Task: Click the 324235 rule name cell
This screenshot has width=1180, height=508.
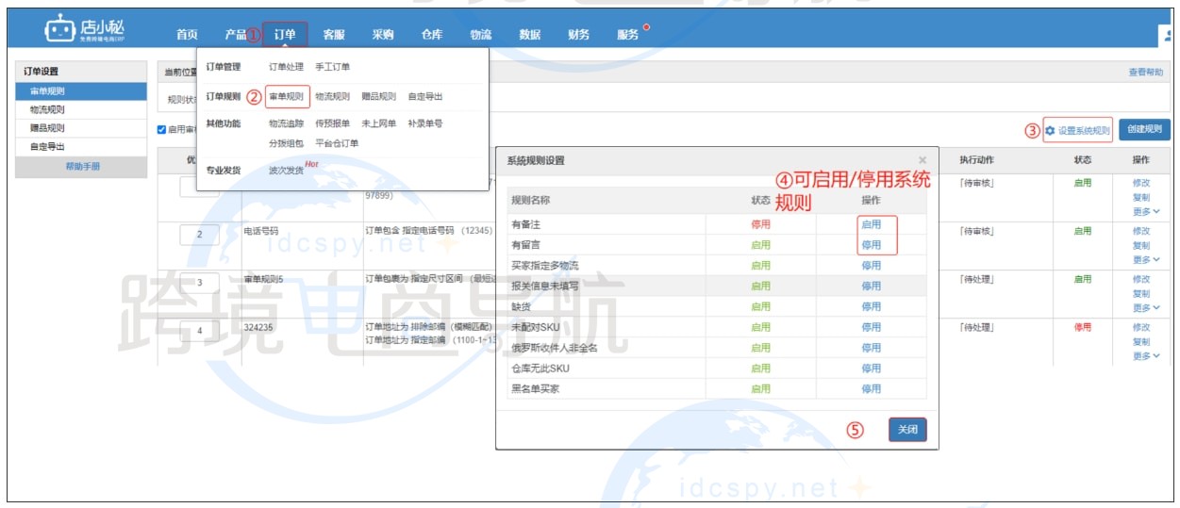Action: [258, 327]
